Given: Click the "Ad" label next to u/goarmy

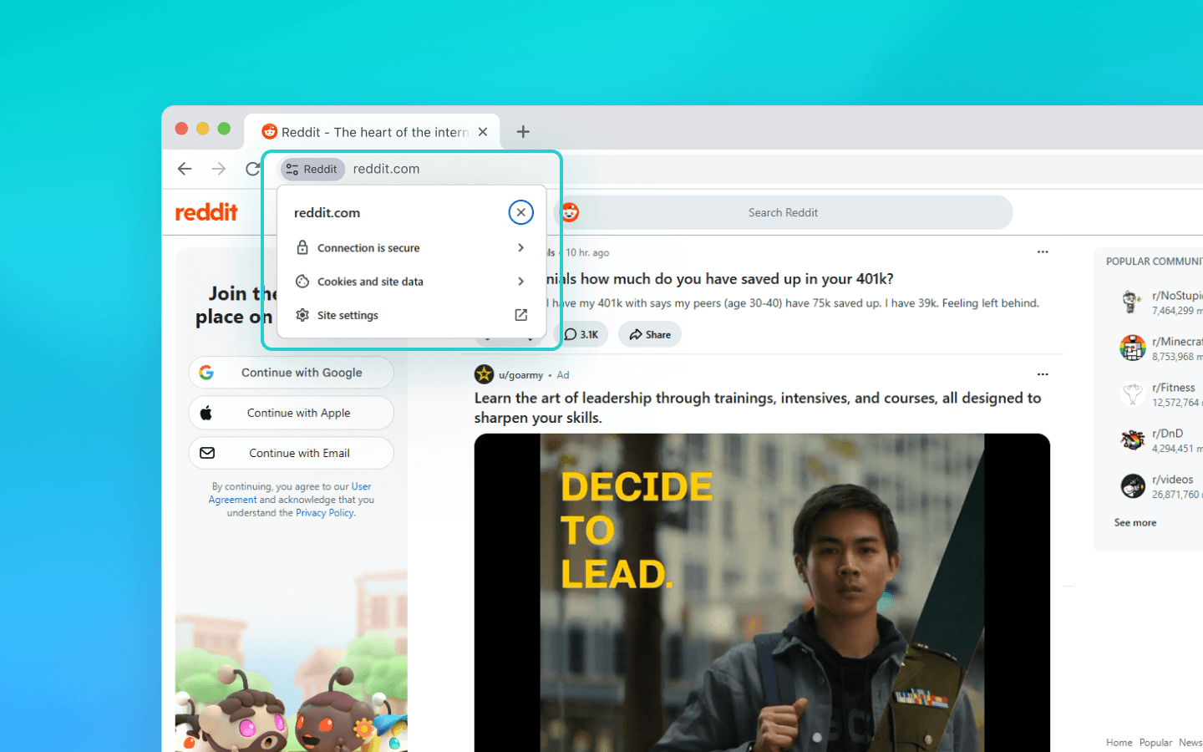Looking at the screenshot, I should (x=563, y=375).
